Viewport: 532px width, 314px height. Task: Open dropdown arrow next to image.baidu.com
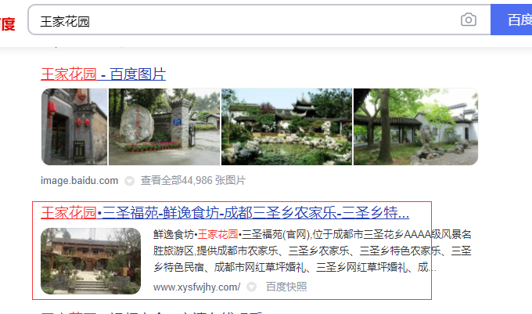point(129,181)
